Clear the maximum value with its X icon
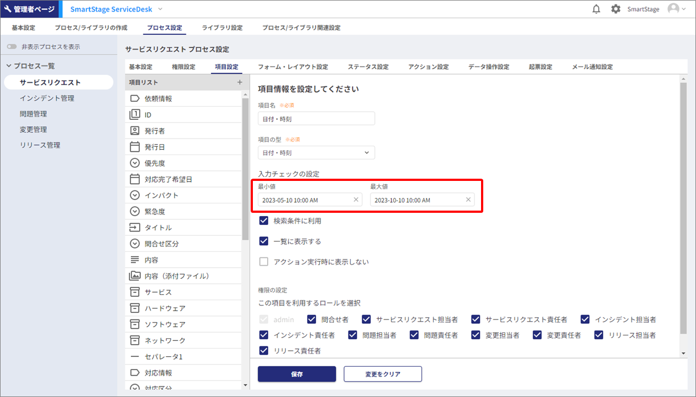The image size is (696, 397). click(x=468, y=200)
